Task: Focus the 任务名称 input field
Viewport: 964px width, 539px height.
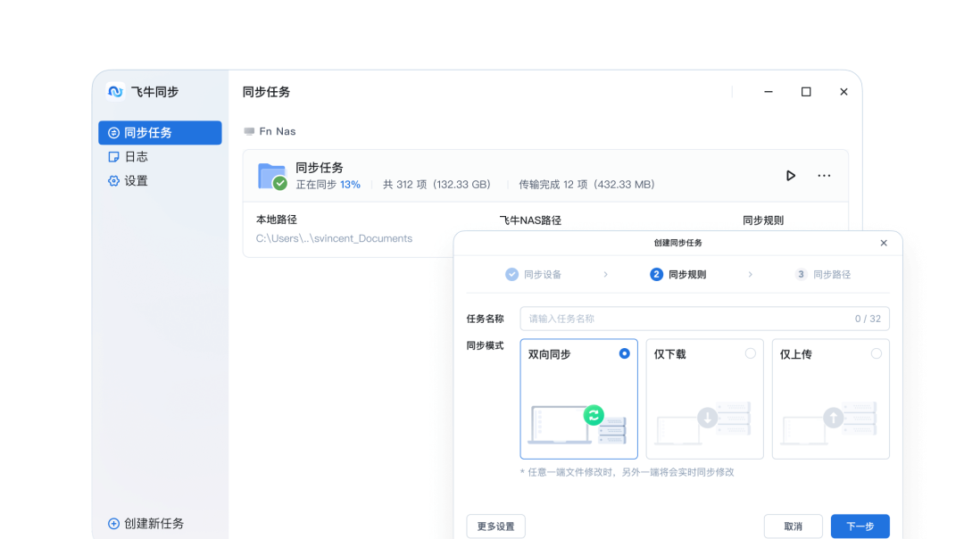Action: [x=704, y=319]
